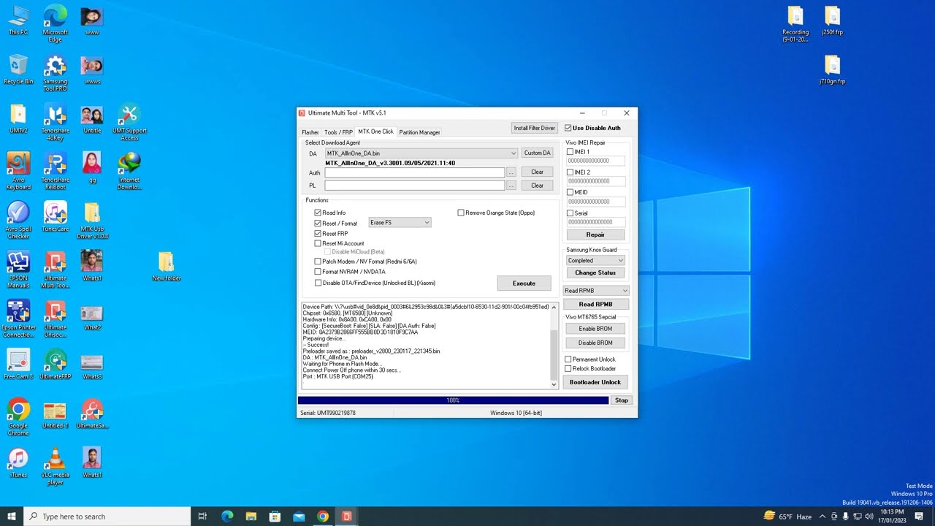Open File Explorer from taskbar
935x526 pixels.
pyautogui.click(x=251, y=517)
